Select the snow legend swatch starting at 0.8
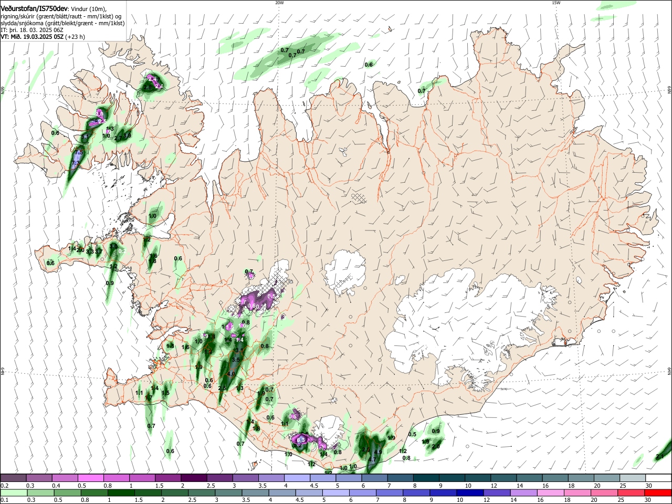The height and width of the screenshot is (504, 672). click(117, 478)
